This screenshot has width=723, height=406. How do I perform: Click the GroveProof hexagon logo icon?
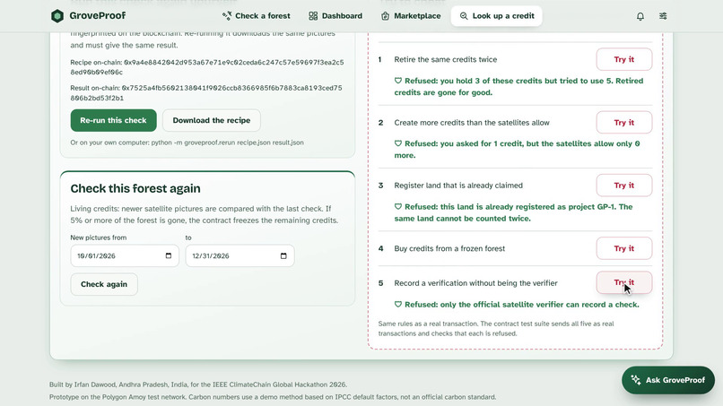coord(57,16)
